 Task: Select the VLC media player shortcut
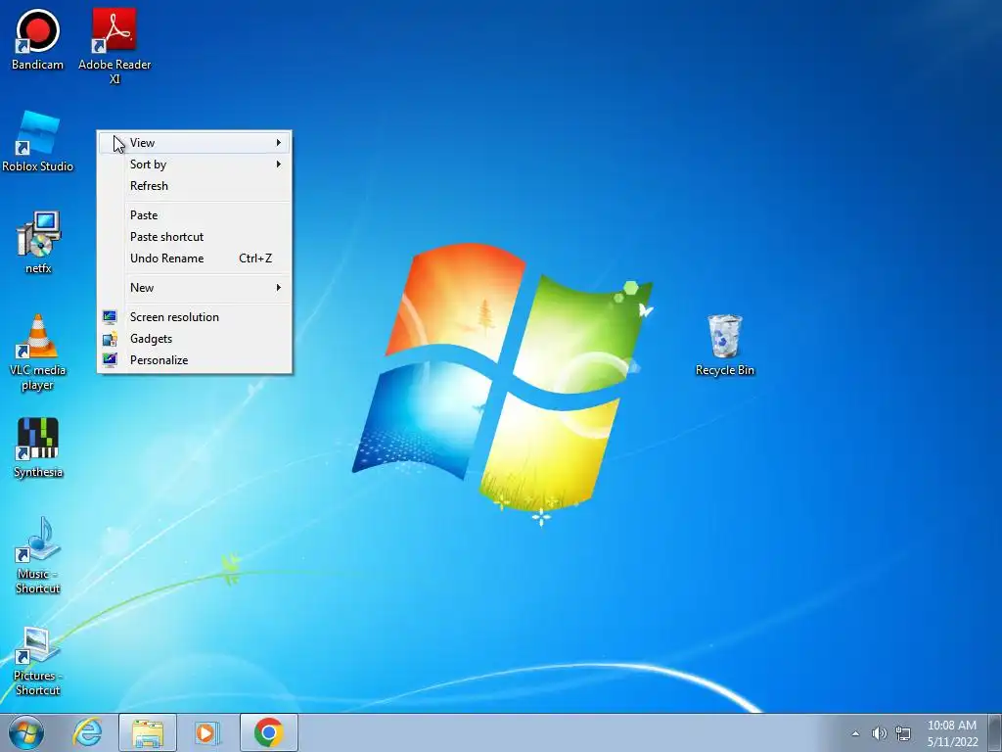pyautogui.click(x=38, y=352)
